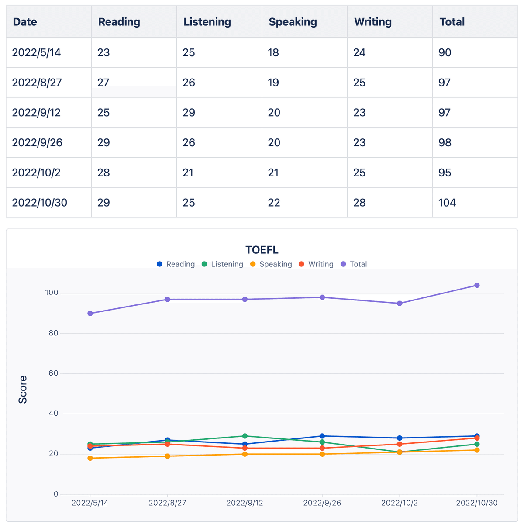This screenshot has height=528, width=524.
Task: Select the 2022/5/14 date cell
Action: 48,52
